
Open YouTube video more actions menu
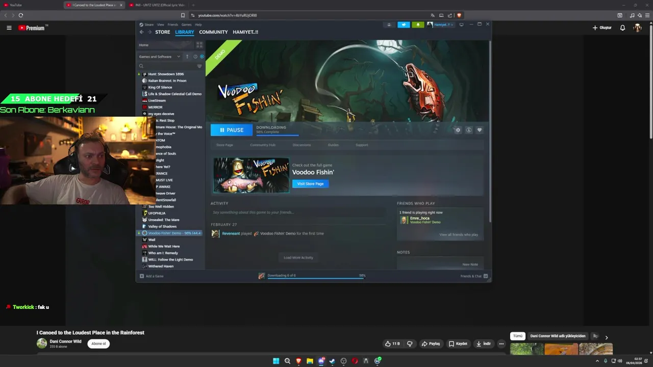tap(501, 344)
